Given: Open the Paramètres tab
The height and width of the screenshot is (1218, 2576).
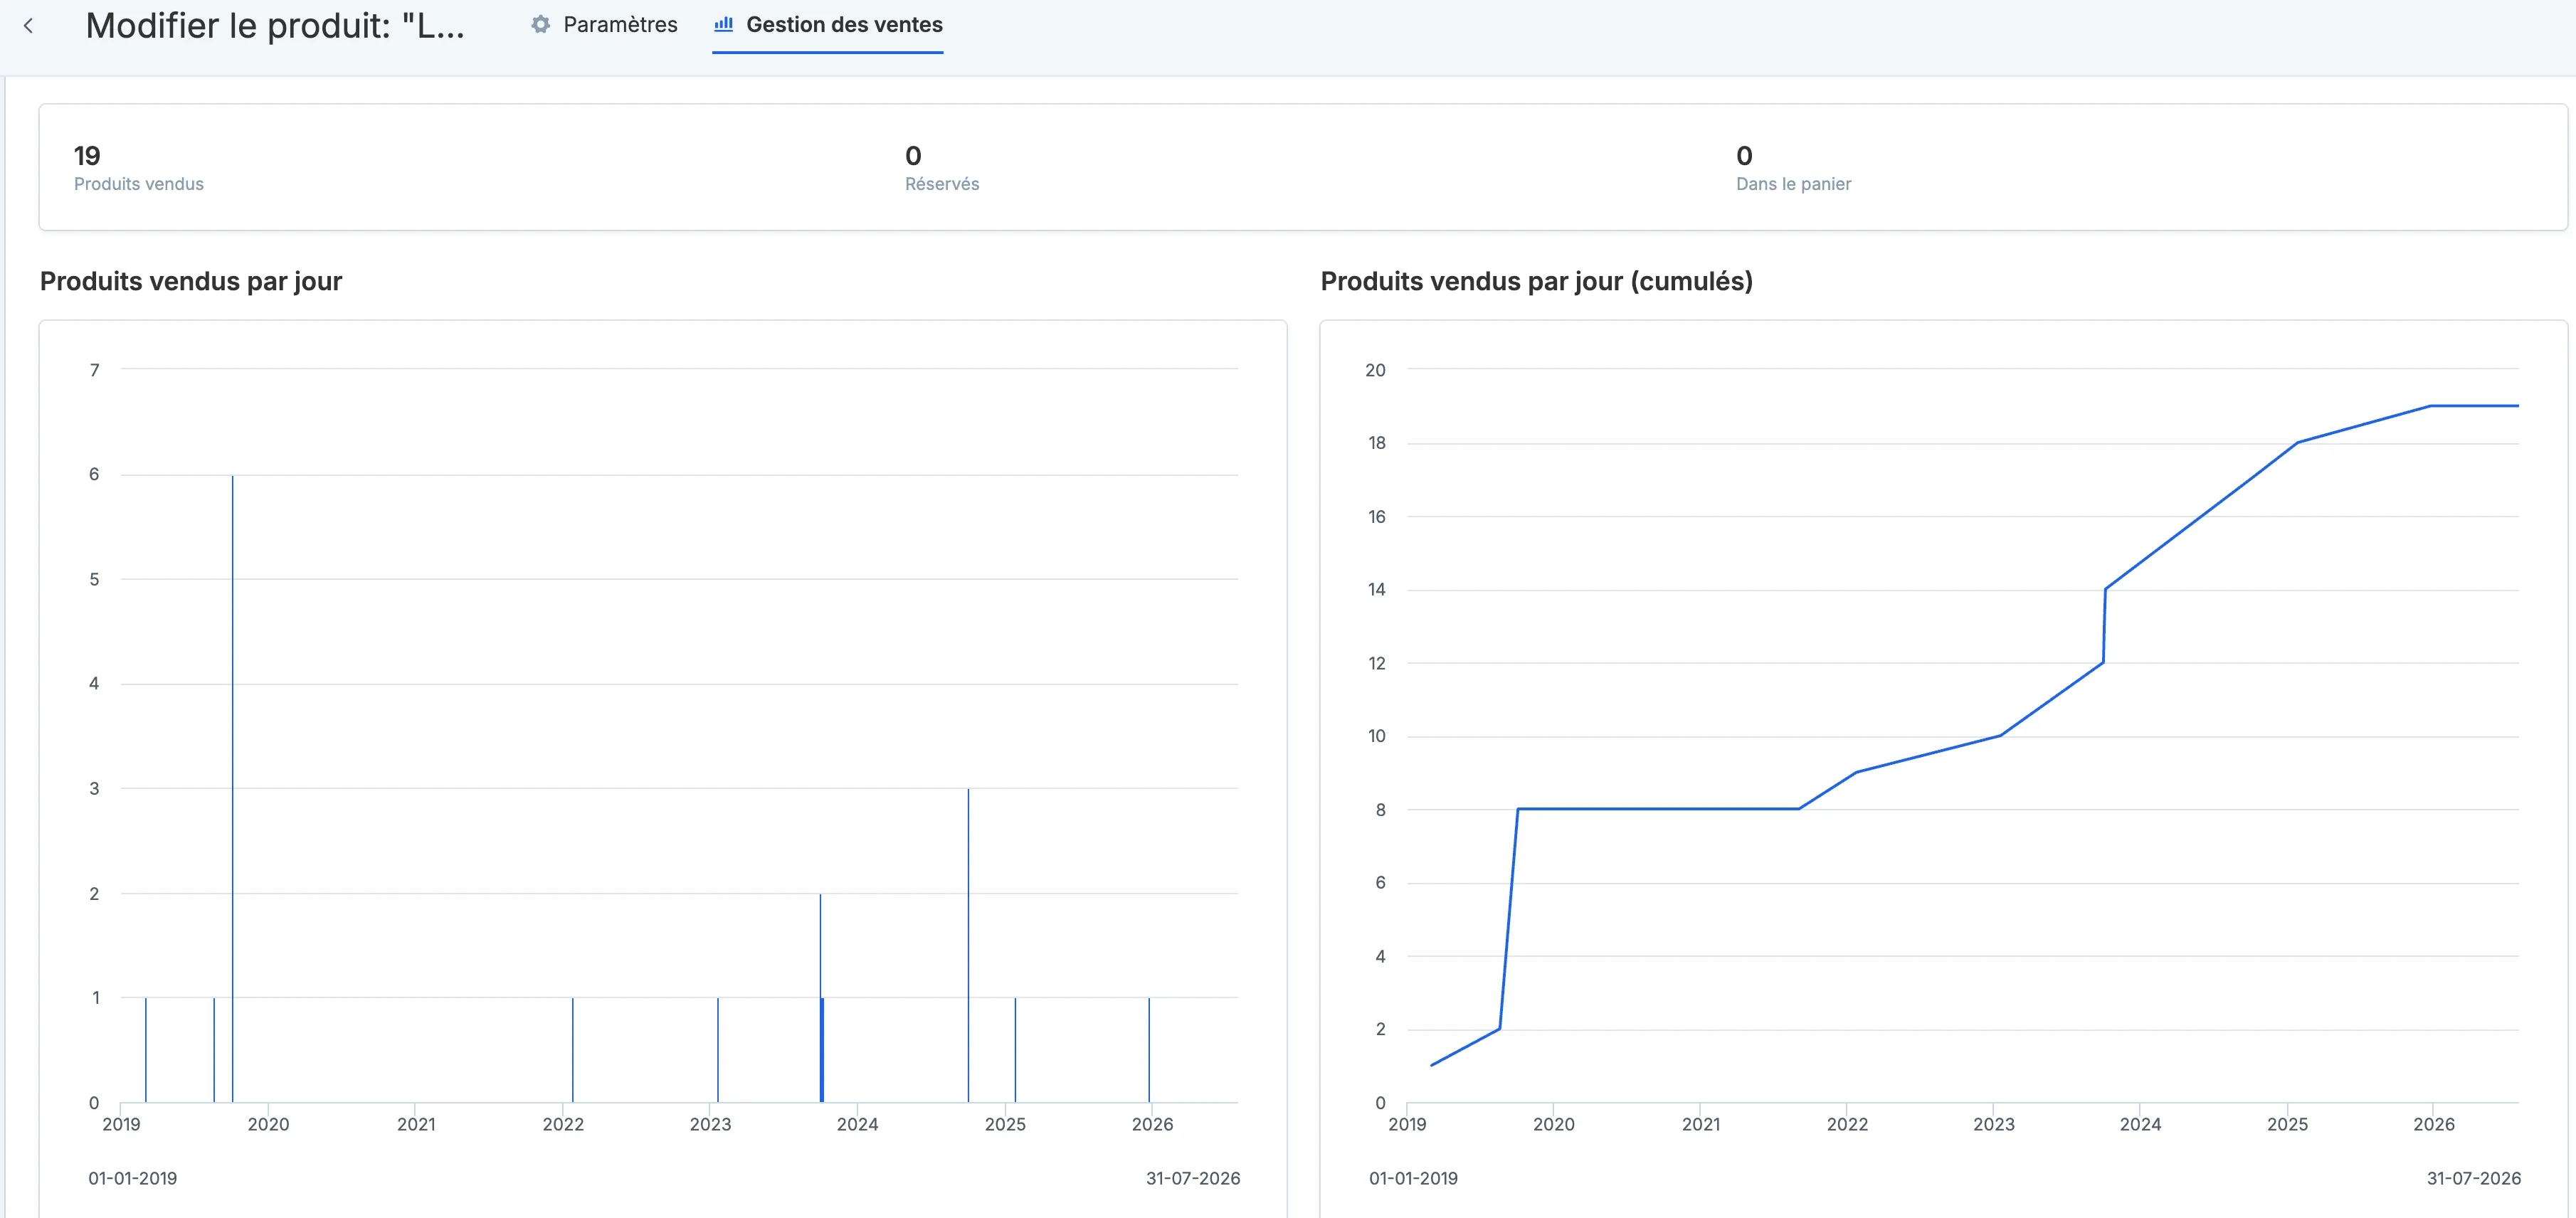Looking at the screenshot, I should coord(604,25).
